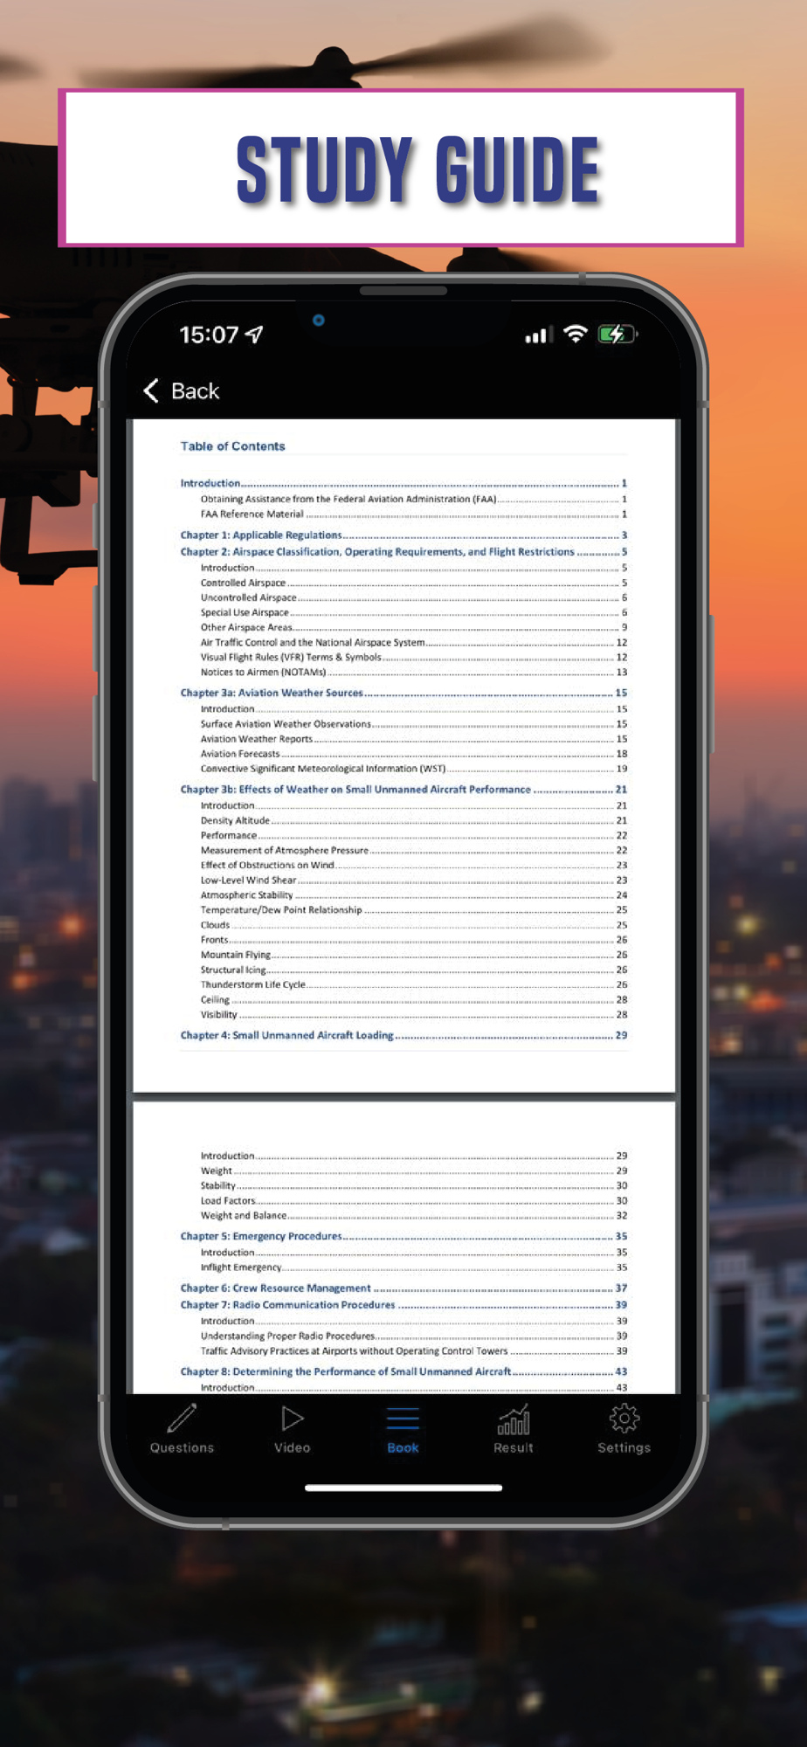
Task: Switch to the Questions tab label
Action: [182, 1447]
